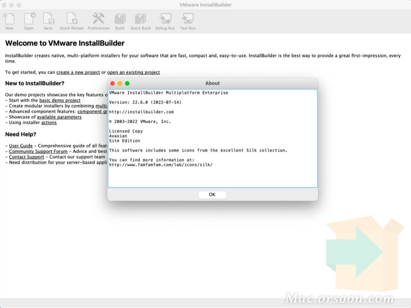Click the 'Welcome to VMware InstallBuilder' heading
This screenshot has height=308, width=411.
65,43
